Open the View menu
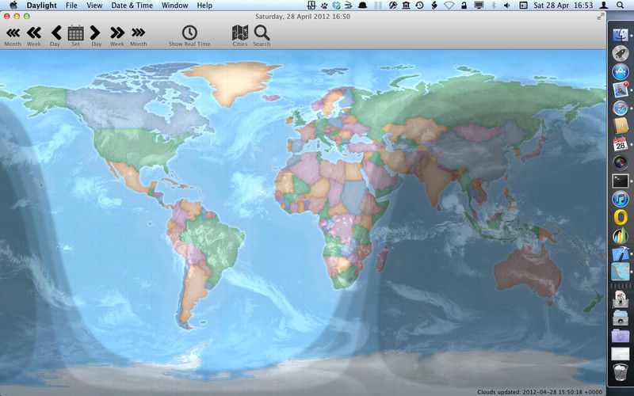 [x=94, y=6]
